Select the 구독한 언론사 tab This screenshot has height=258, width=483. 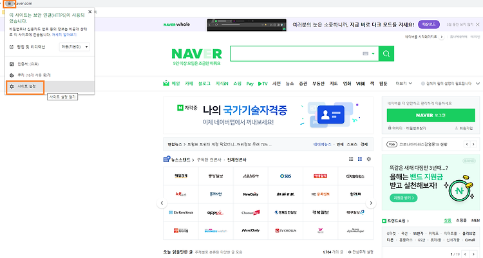pyautogui.click(x=209, y=160)
